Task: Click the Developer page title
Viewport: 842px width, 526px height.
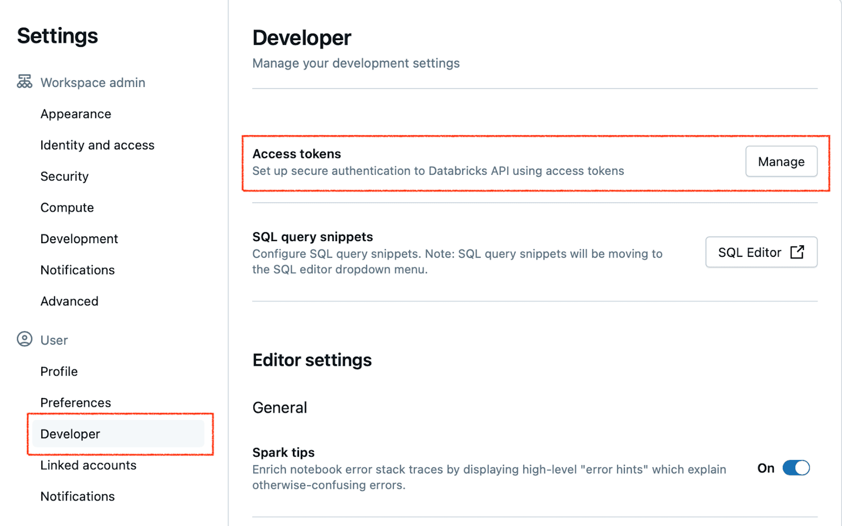Action: tap(302, 38)
